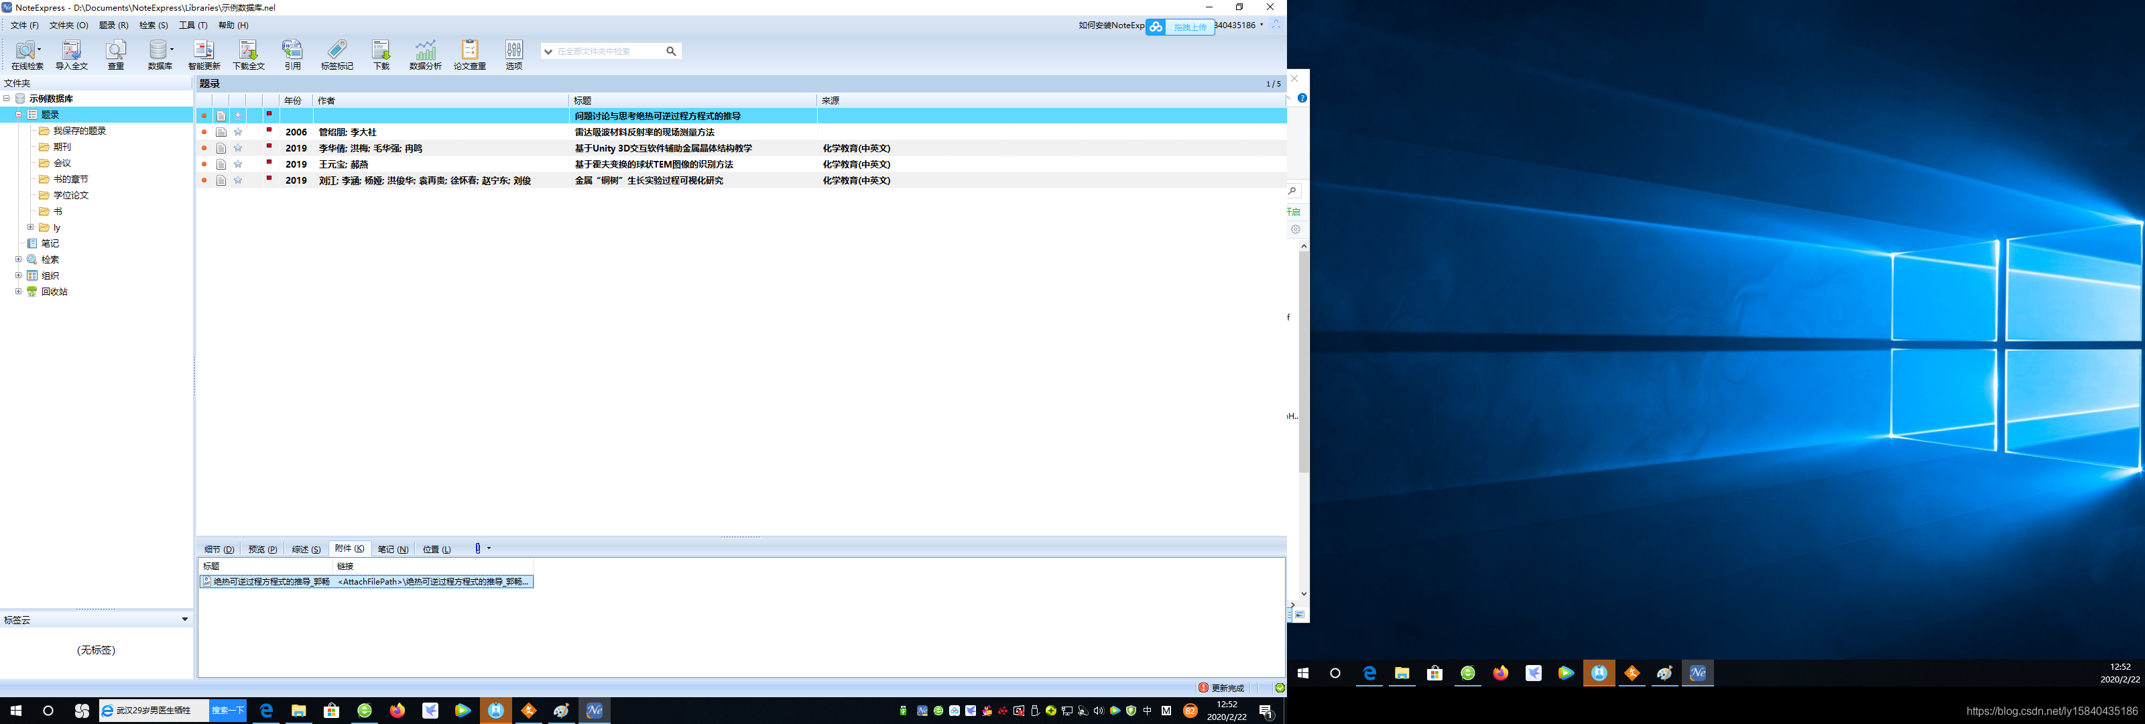Switch to the 笔记 (N) tab
The width and height of the screenshot is (2145, 724).
392,550
